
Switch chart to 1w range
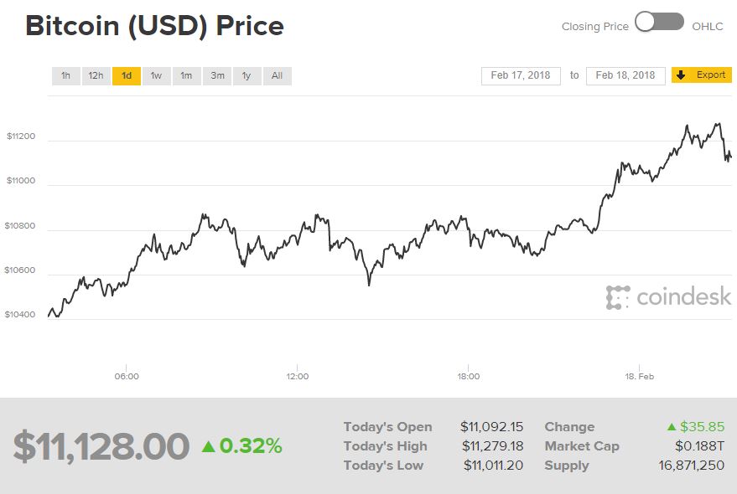tap(156, 76)
